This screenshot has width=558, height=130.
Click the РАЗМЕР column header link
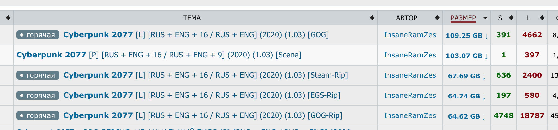point(463,18)
